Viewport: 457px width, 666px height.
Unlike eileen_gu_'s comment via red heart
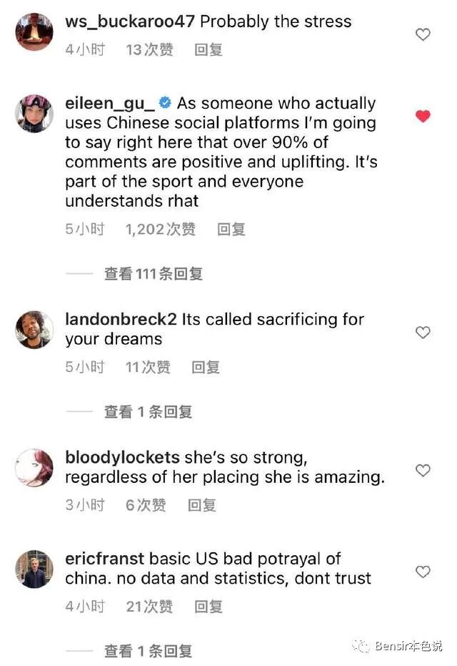(423, 116)
